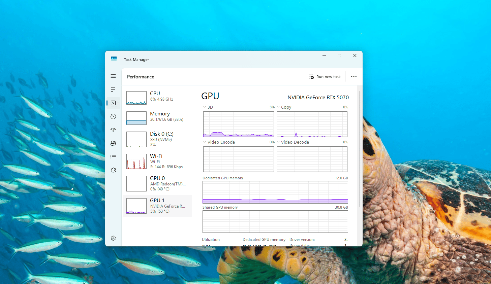Select the CPU performance item
The image size is (491, 284).
[x=157, y=98]
